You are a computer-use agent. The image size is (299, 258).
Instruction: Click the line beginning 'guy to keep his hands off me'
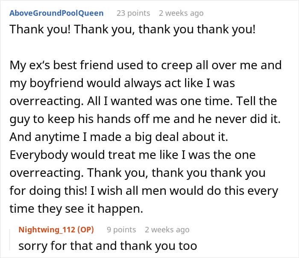(x=145, y=119)
